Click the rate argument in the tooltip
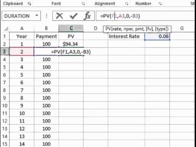The width and height of the screenshot is (196, 147). [116, 29]
